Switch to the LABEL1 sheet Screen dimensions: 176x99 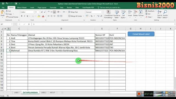coord(17,92)
